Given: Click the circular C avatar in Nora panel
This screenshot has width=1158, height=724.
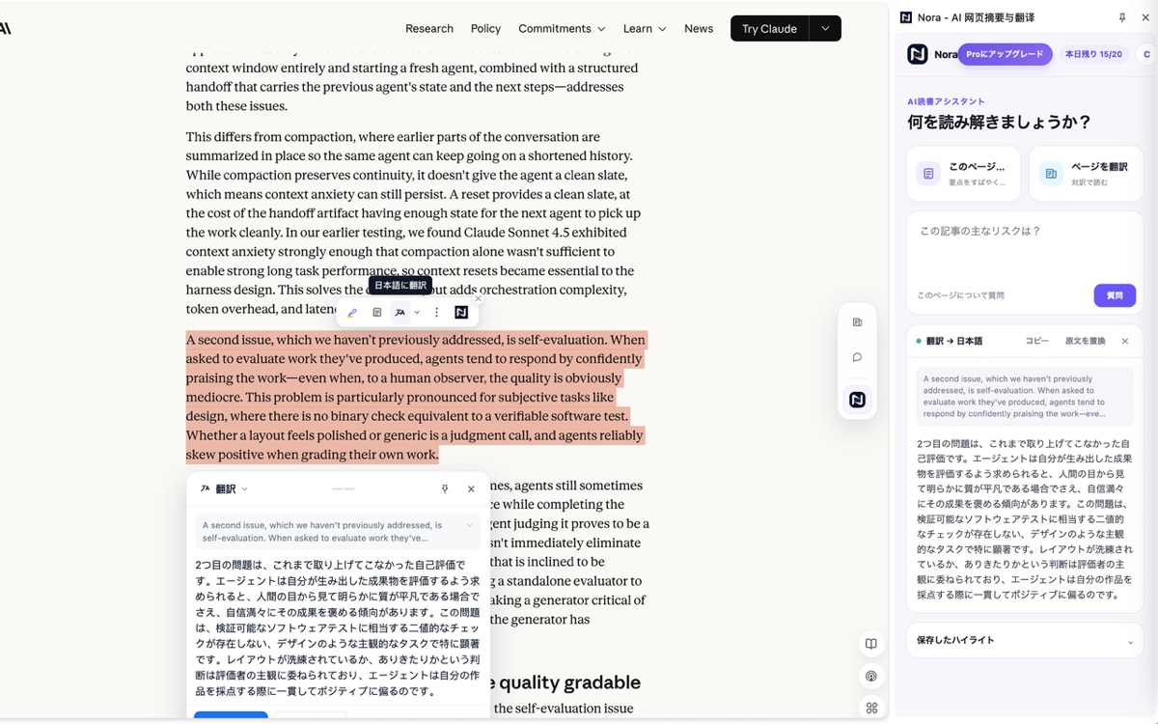Looking at the screenshot, I should [1146, 54].
